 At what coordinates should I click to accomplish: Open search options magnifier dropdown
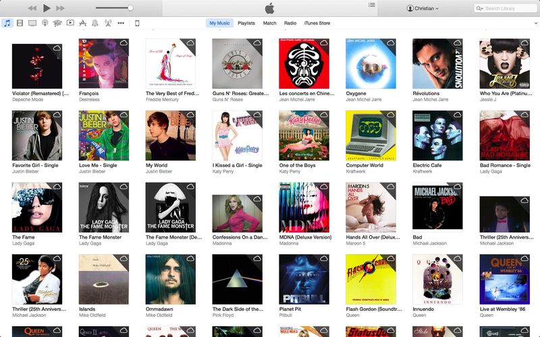pyautogui.click(x=480, y=8)
